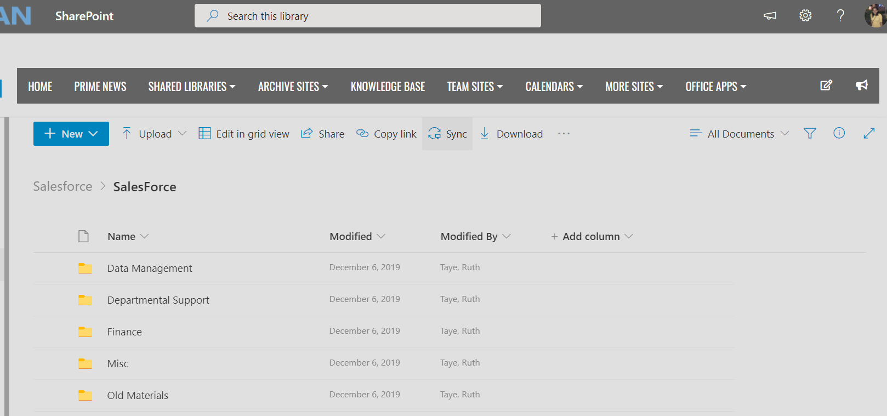Open the Upload dropdown
This screenshot has height=416, width=887.
pos(154,134)
